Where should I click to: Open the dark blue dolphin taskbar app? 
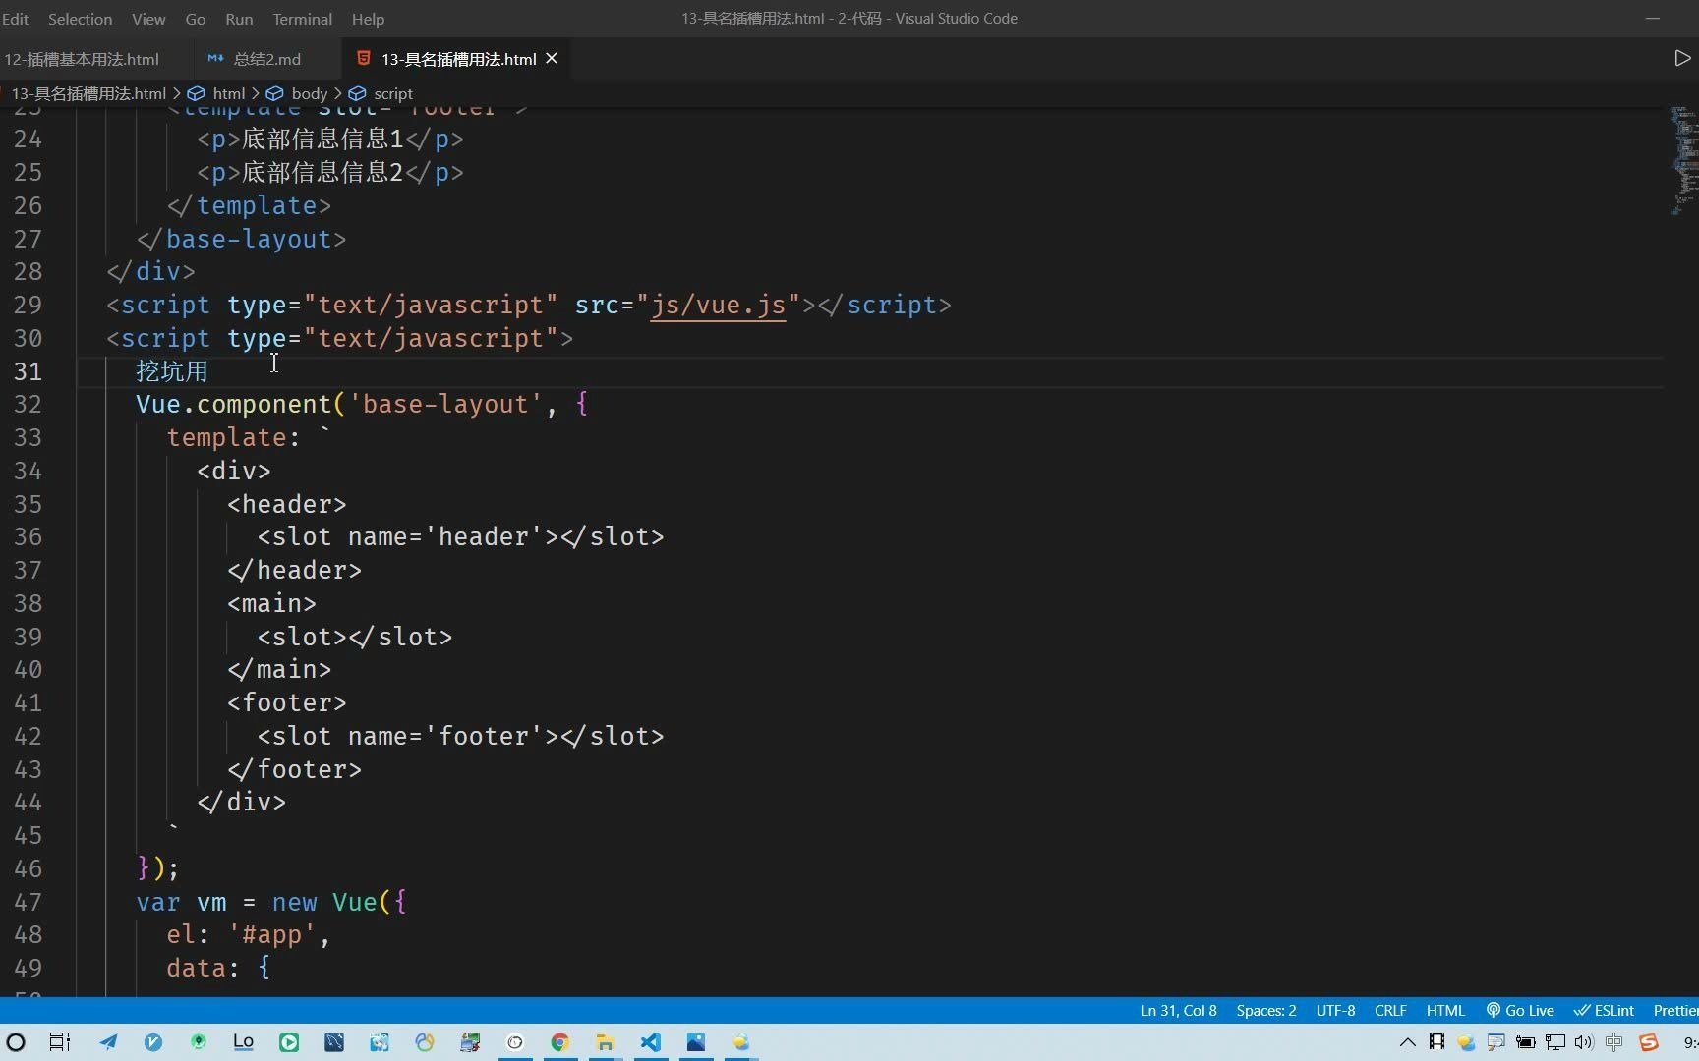pos(334,1042)
